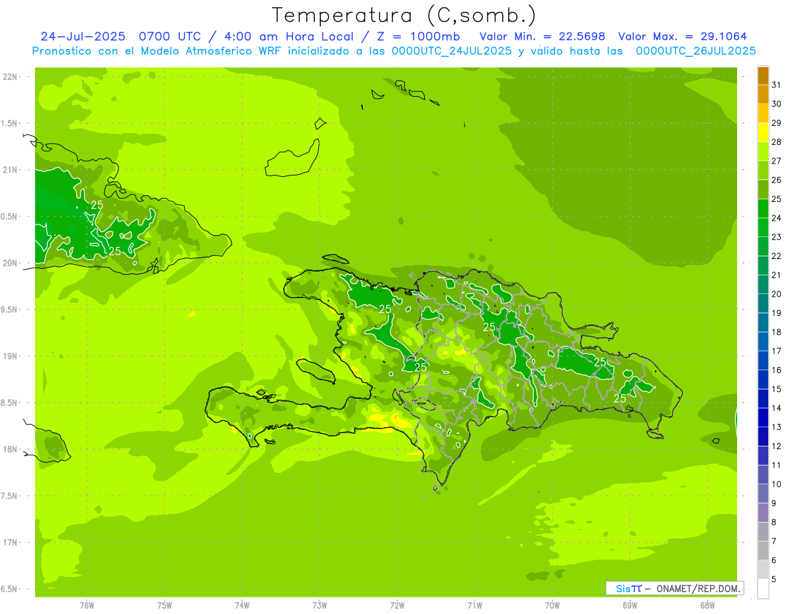
Task: Click the "ONAMET/REP.DOM." credit label
Action: coord(699,588)
